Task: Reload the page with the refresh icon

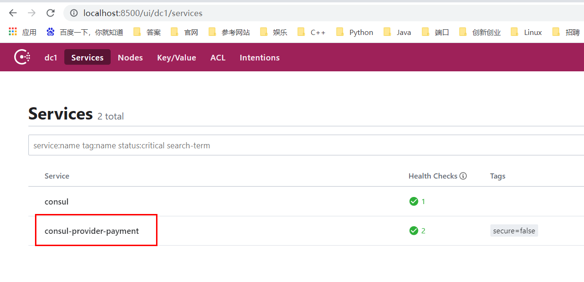Action: [51, 13]
